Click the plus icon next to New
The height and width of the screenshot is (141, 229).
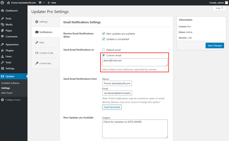click(x=49, y=3)
